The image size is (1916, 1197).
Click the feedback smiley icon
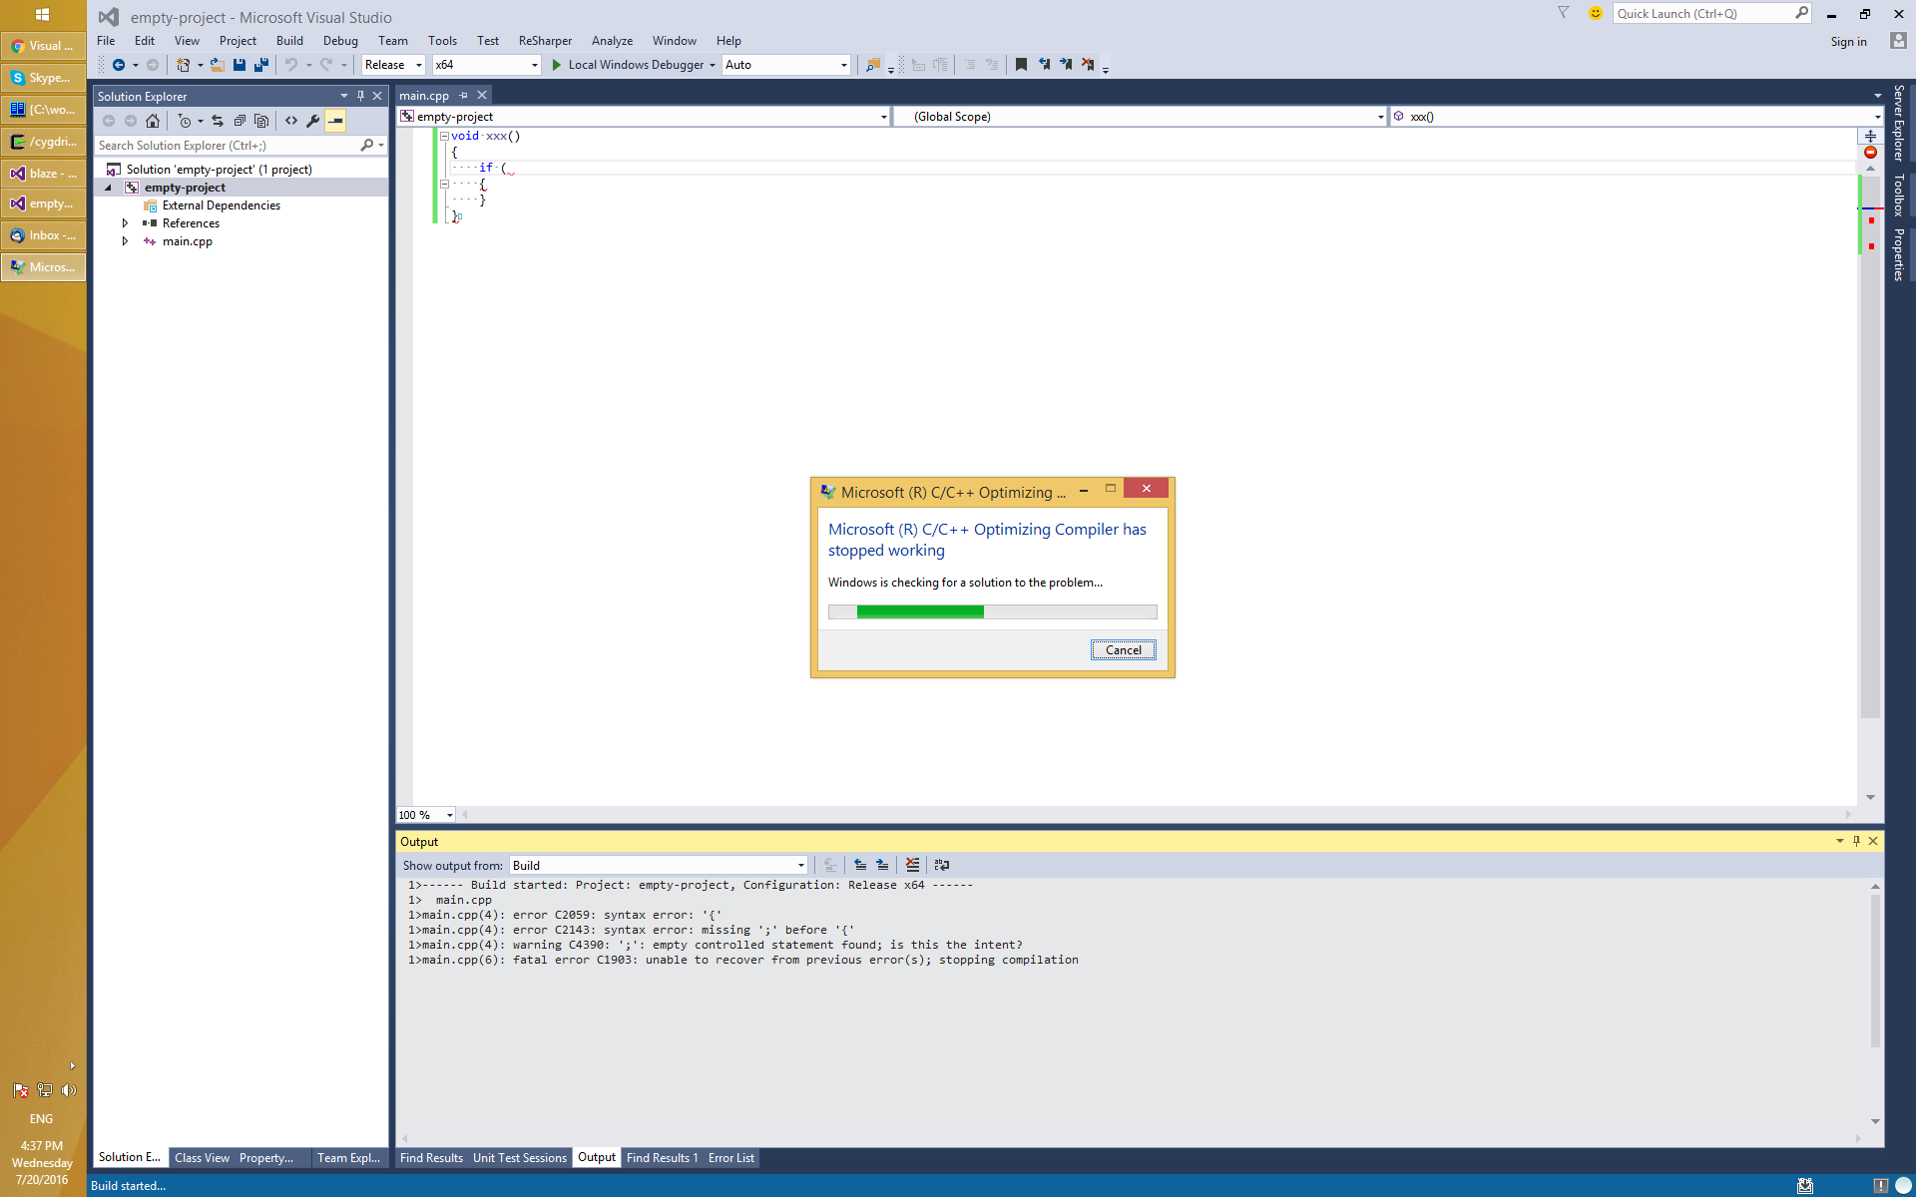tap(1596, 13)
